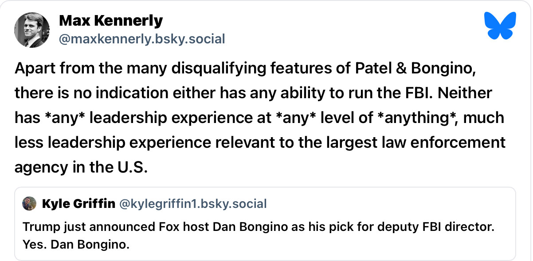Open the quoted post card by Kyle Griffin
Image resolution: width=533 pixels, height=261 pixels.
point(265,223)
